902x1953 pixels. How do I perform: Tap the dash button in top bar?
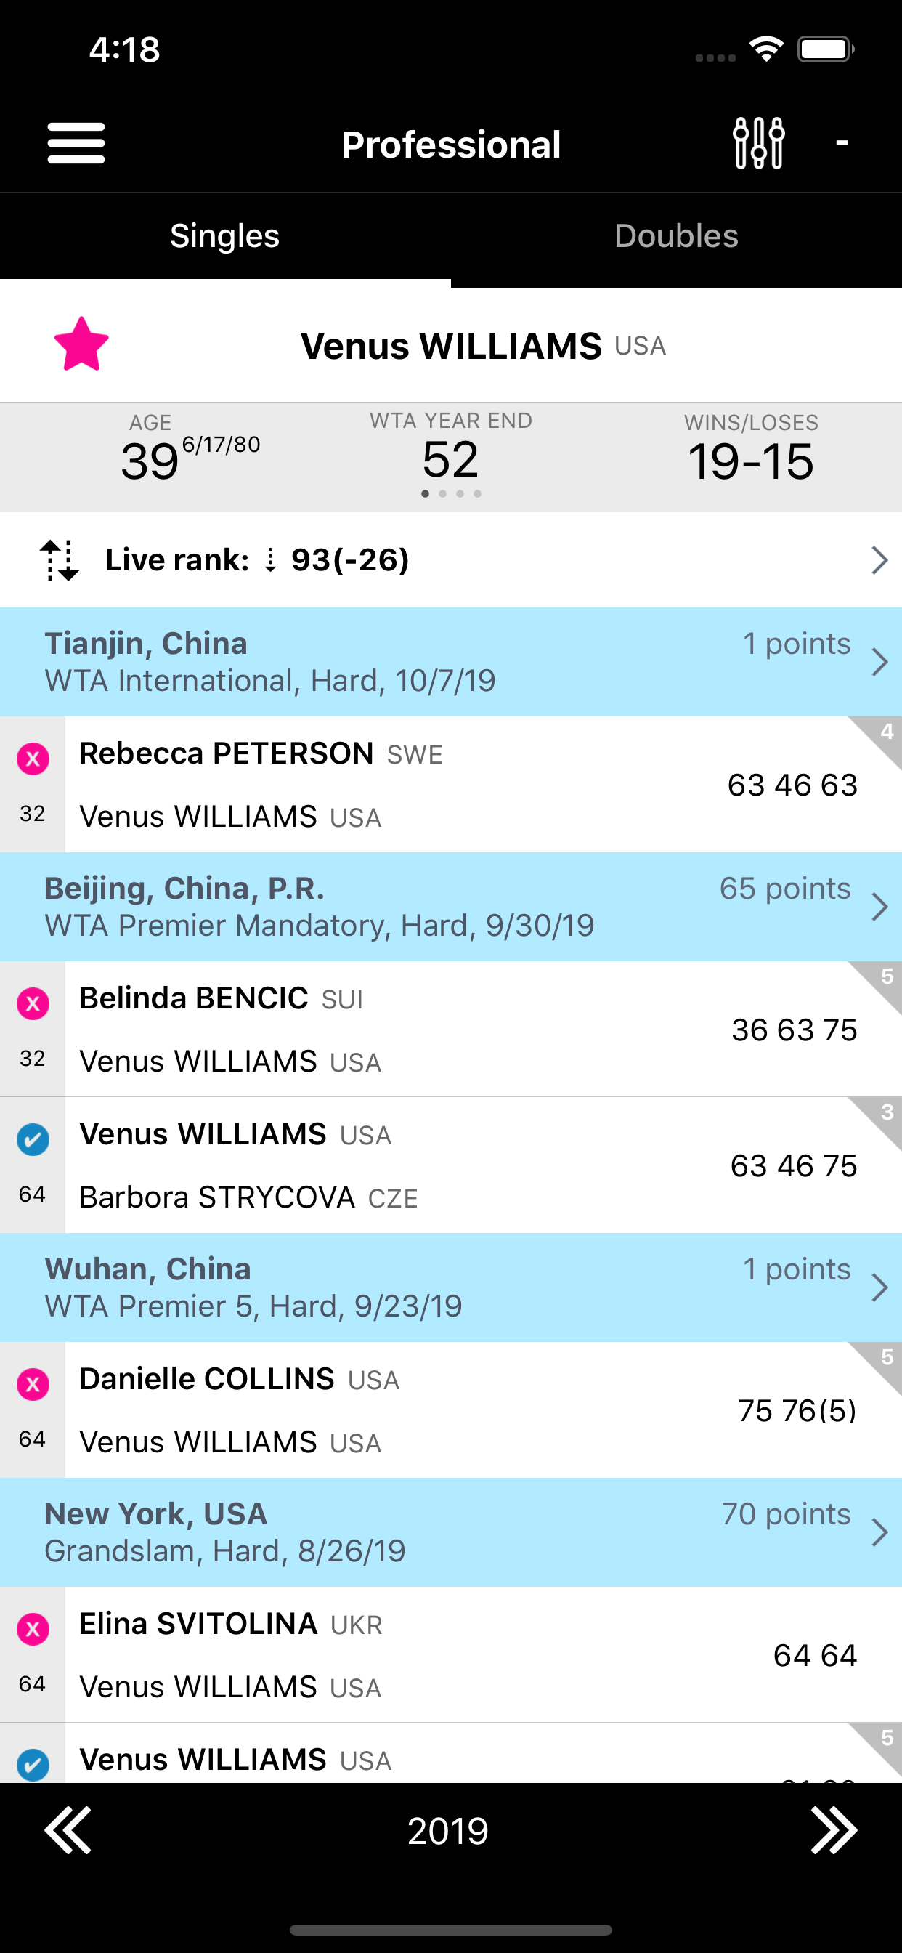click(842, 143)
